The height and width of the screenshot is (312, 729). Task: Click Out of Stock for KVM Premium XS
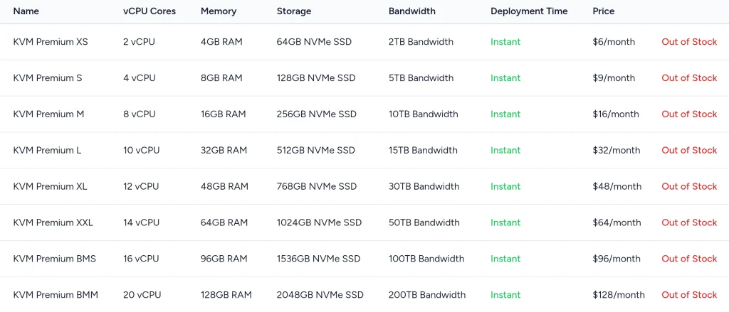point(688,42)
